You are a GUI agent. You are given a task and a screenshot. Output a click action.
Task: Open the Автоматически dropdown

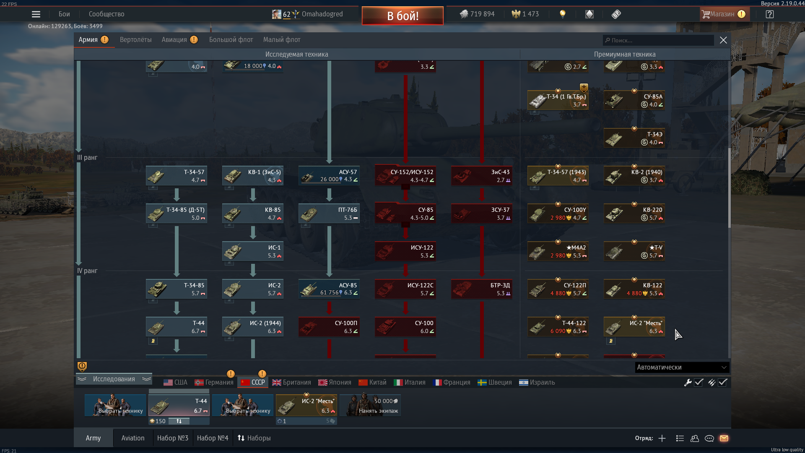682,367
